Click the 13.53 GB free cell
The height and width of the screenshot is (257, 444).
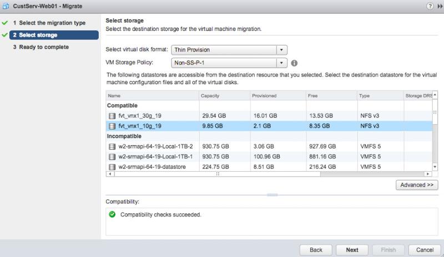(x=321, y=116)
